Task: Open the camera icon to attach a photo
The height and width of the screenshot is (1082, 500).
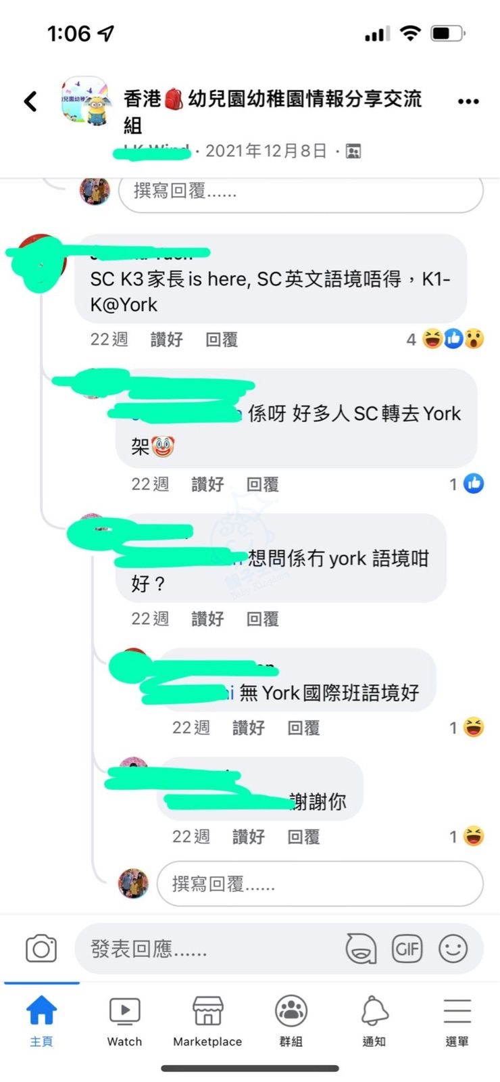Action: point(41,949)
